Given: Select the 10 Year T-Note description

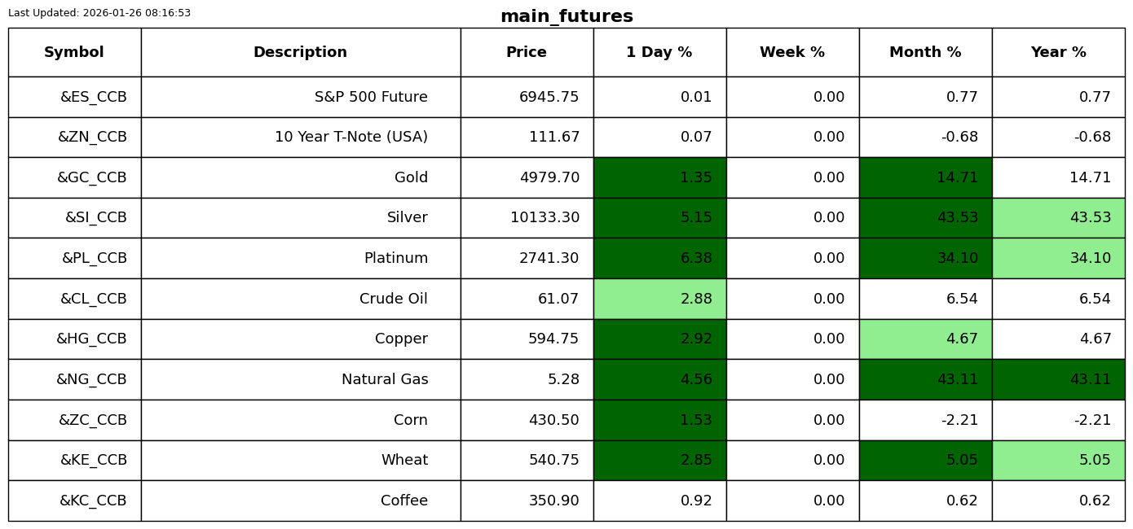Looking at the screenshot, I should pyautogui.click(x=350, y=138).
